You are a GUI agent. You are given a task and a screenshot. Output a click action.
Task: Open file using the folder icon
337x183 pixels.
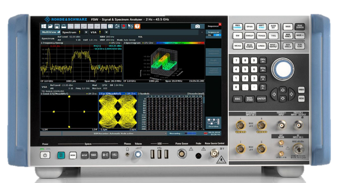pyautogui.click(x=51, y=26)
